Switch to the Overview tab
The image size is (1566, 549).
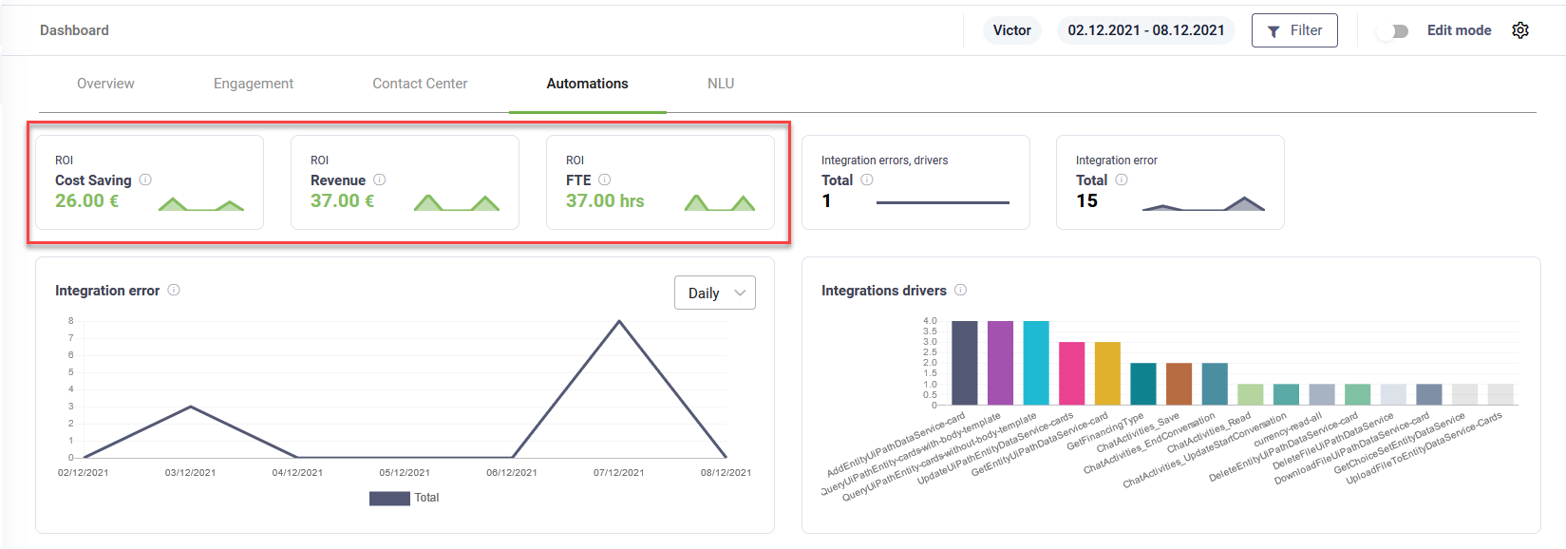105,84
